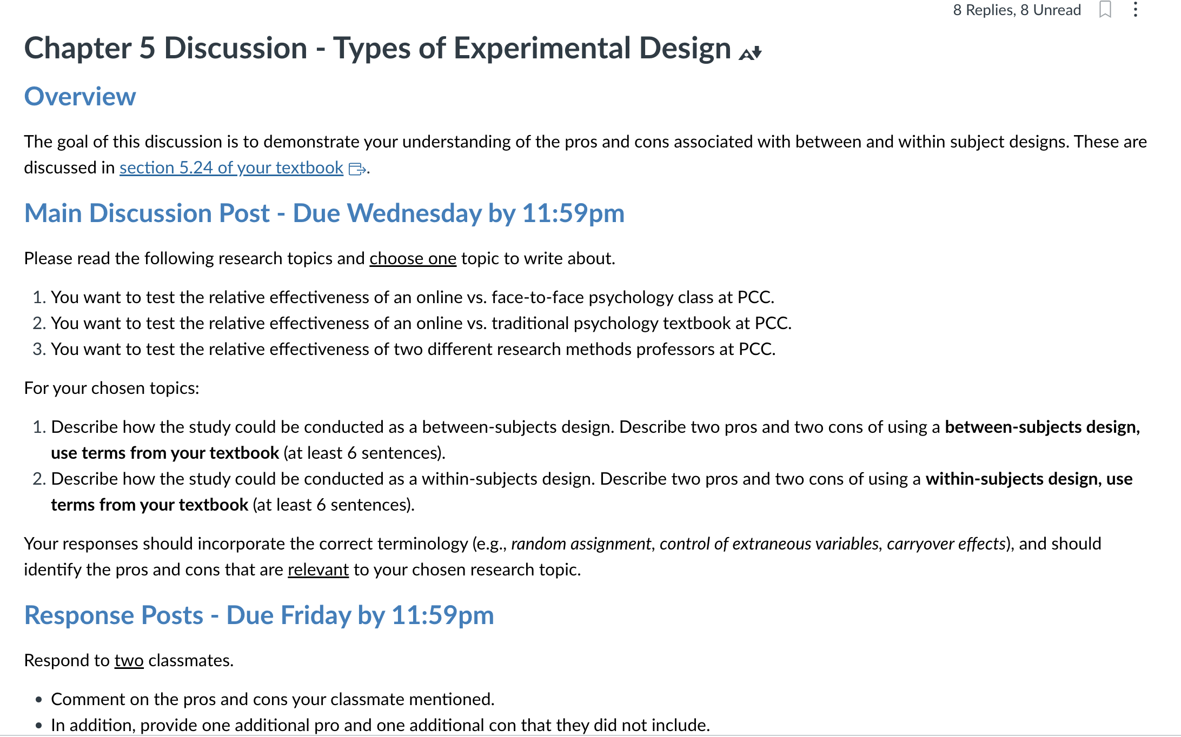This screenshot has height=737, width=1181.
Task: Select the online vs. face-to-face class topic
Action: 413,297
